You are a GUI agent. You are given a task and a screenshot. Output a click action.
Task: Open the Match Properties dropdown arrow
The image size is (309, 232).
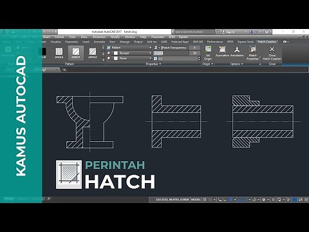click(x=260, y=57)
